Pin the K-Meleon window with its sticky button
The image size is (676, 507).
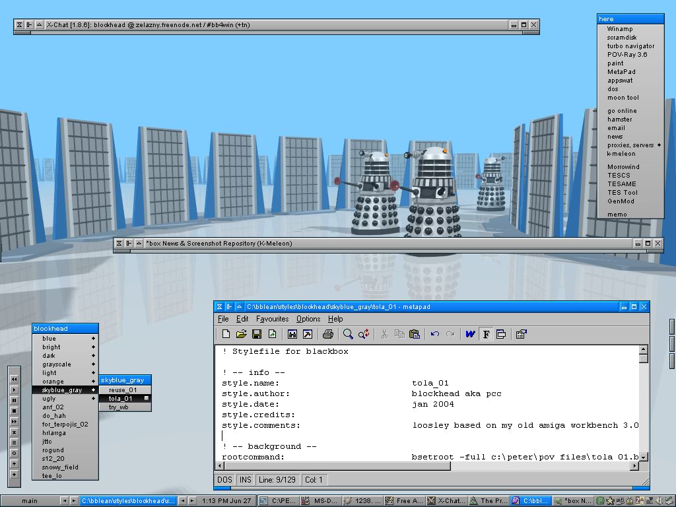(129, 244)
